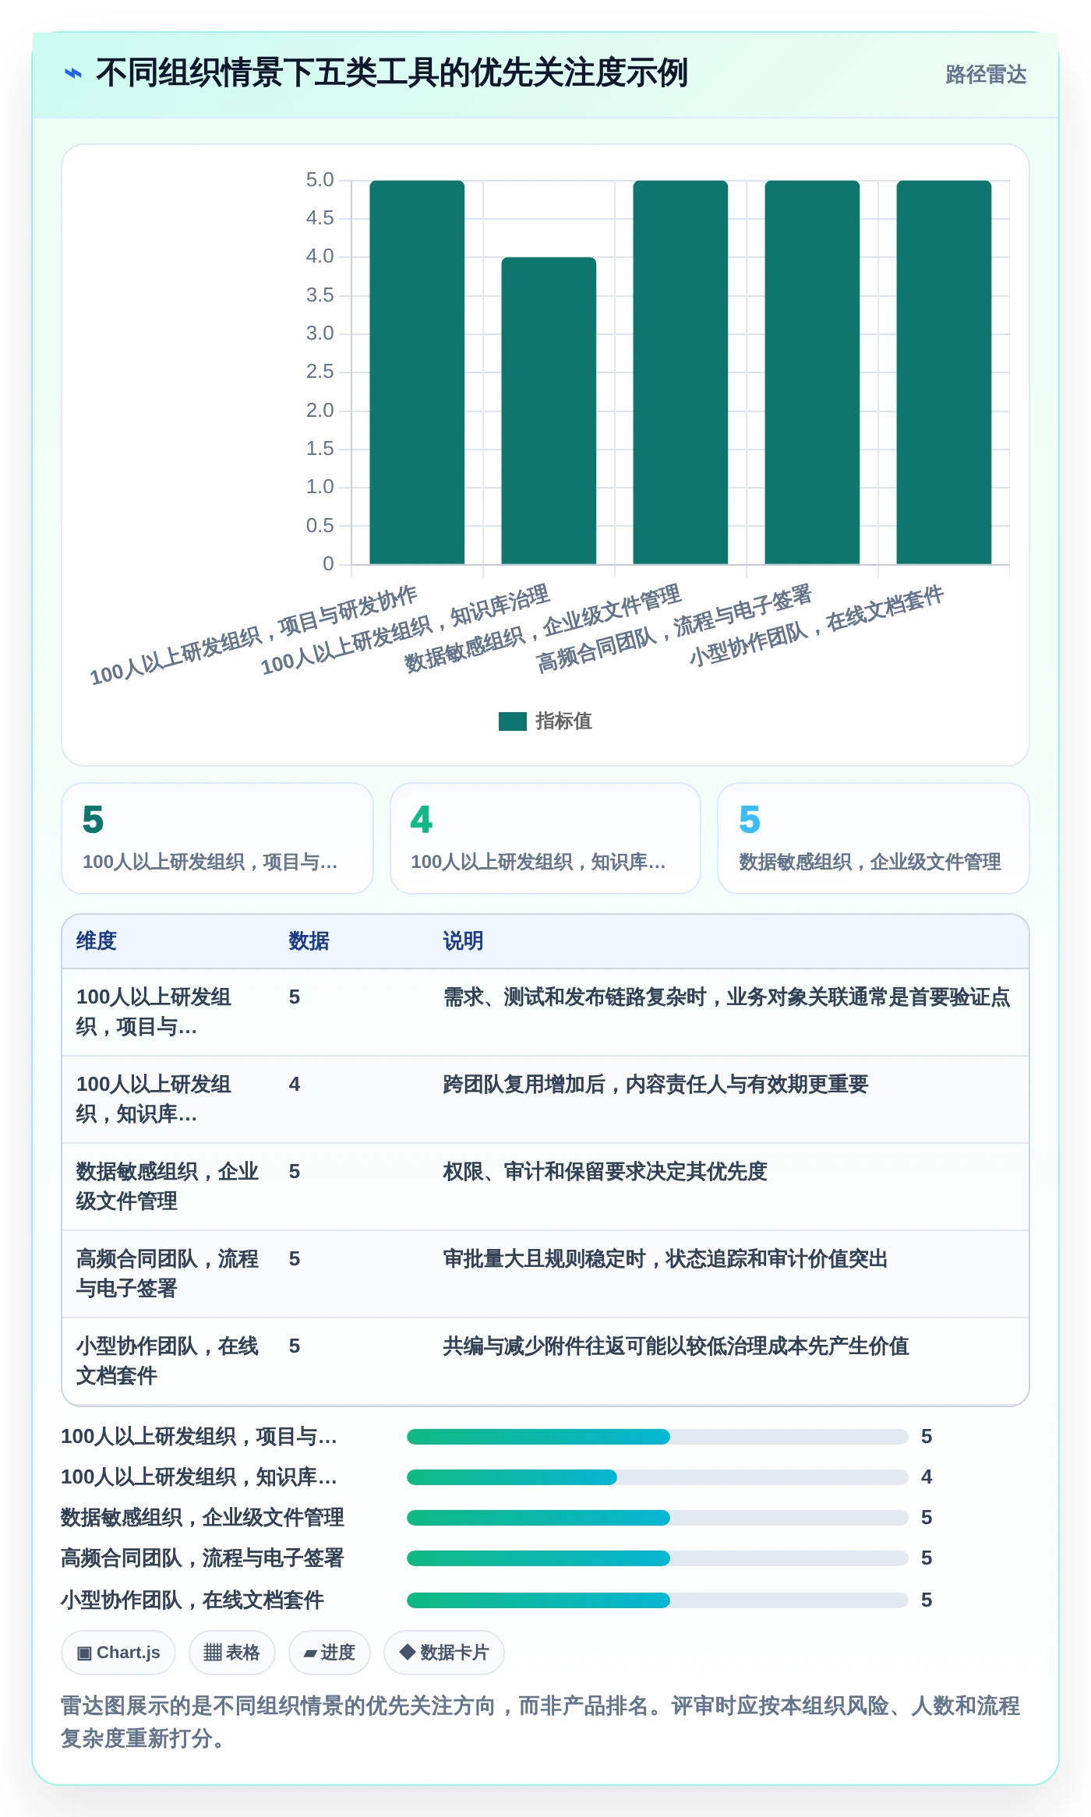The height and width of the screenshot is (1817, 1091).
Task: Click the progress bar for 100人以上研发组织，项目与…
Action: coord(658,1437)
